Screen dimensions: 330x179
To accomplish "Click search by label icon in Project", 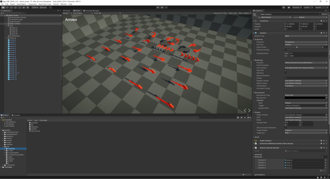I will 241,118.
